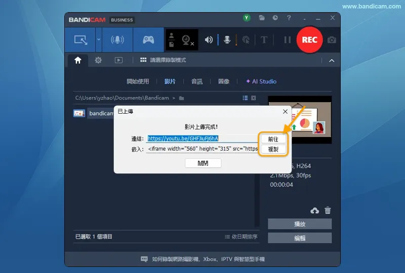Toggle the webcam overlay icon
This screenshot has height=273, width=405.
[x=187, y=40]
